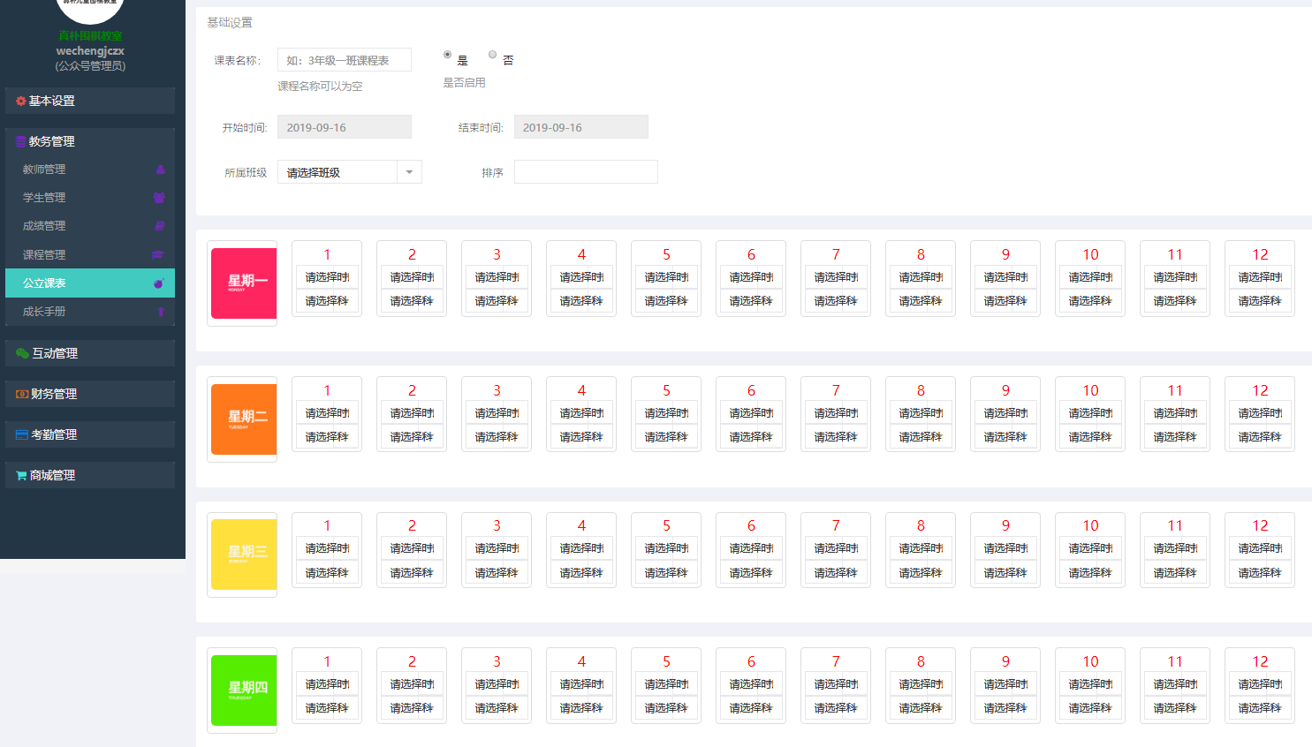The height and width of the screenshot is (747, 1312).
Task: Open subject dropdown for Monday period 6
Action: coord(751,301)
